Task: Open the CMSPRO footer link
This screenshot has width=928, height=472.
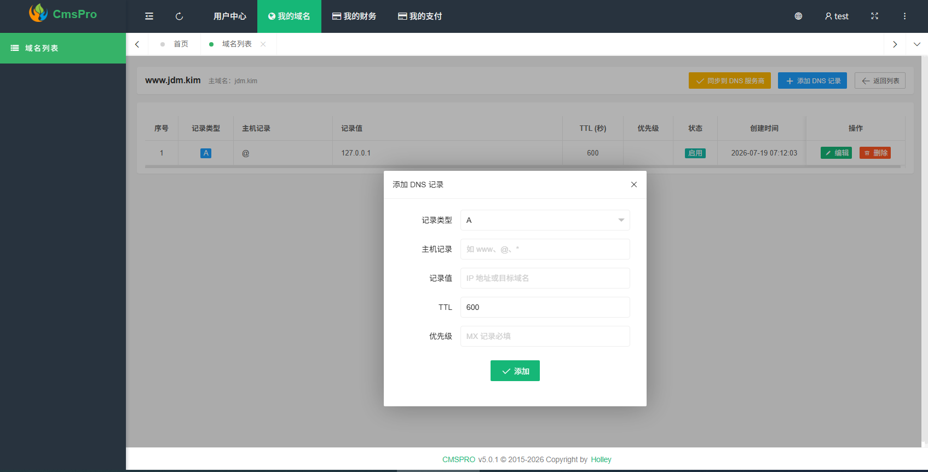Action: tap(459, 459)
